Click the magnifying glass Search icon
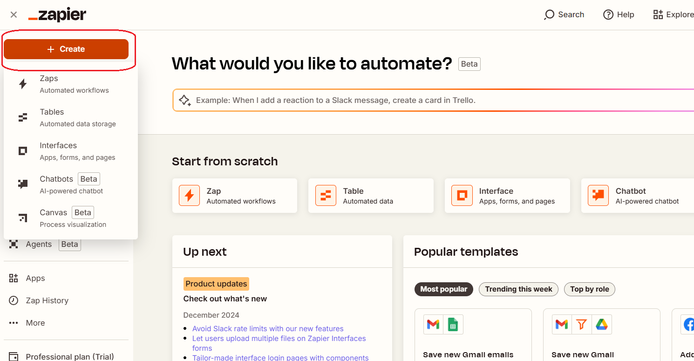 [x=549, y=15]
